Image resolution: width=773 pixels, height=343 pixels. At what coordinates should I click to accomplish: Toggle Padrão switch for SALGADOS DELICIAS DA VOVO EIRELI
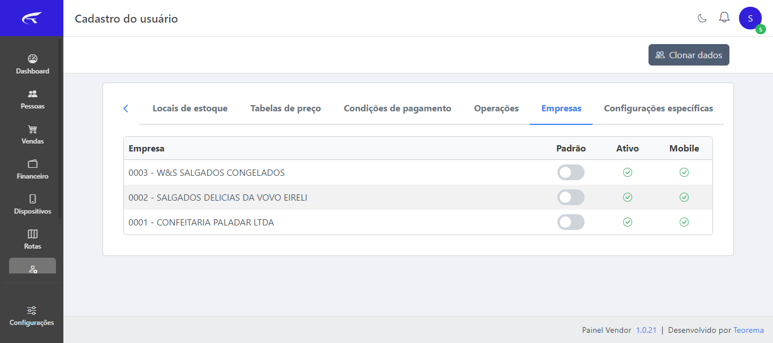[x=571, y=197]
